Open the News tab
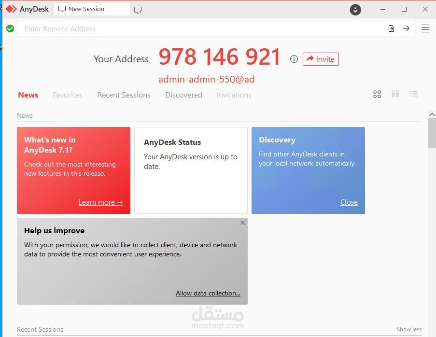Viewport: 436px width, 337px height. click(x=28, y=95)
